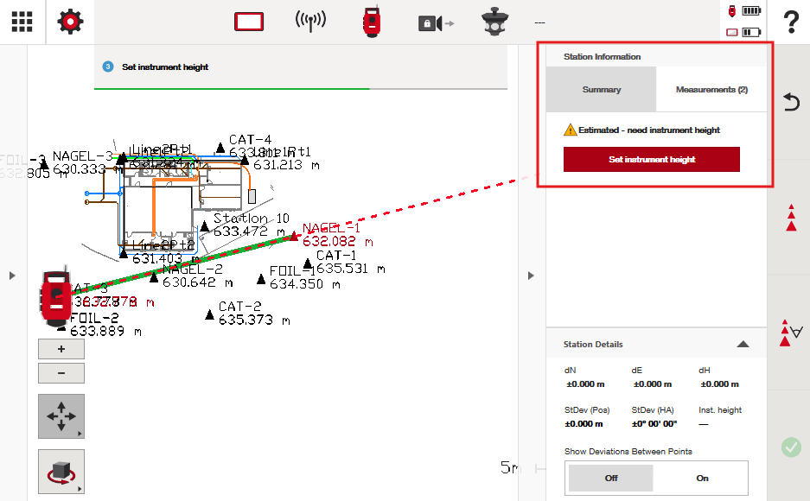810x501 pixels.
Task: Open the apps grid menu
Action: [x=22, y=22]
